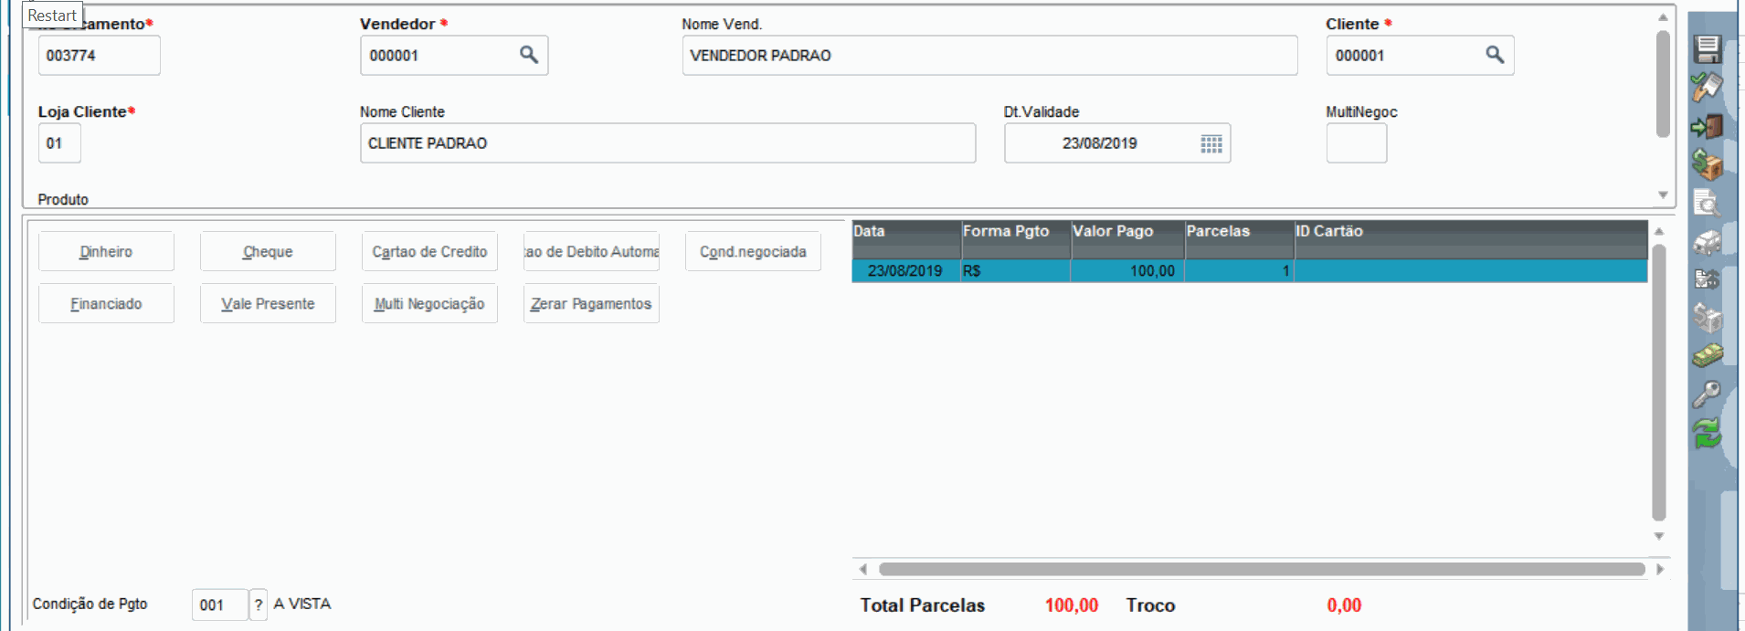Open Cliente lookup magnifier

tap(1495, 55)
